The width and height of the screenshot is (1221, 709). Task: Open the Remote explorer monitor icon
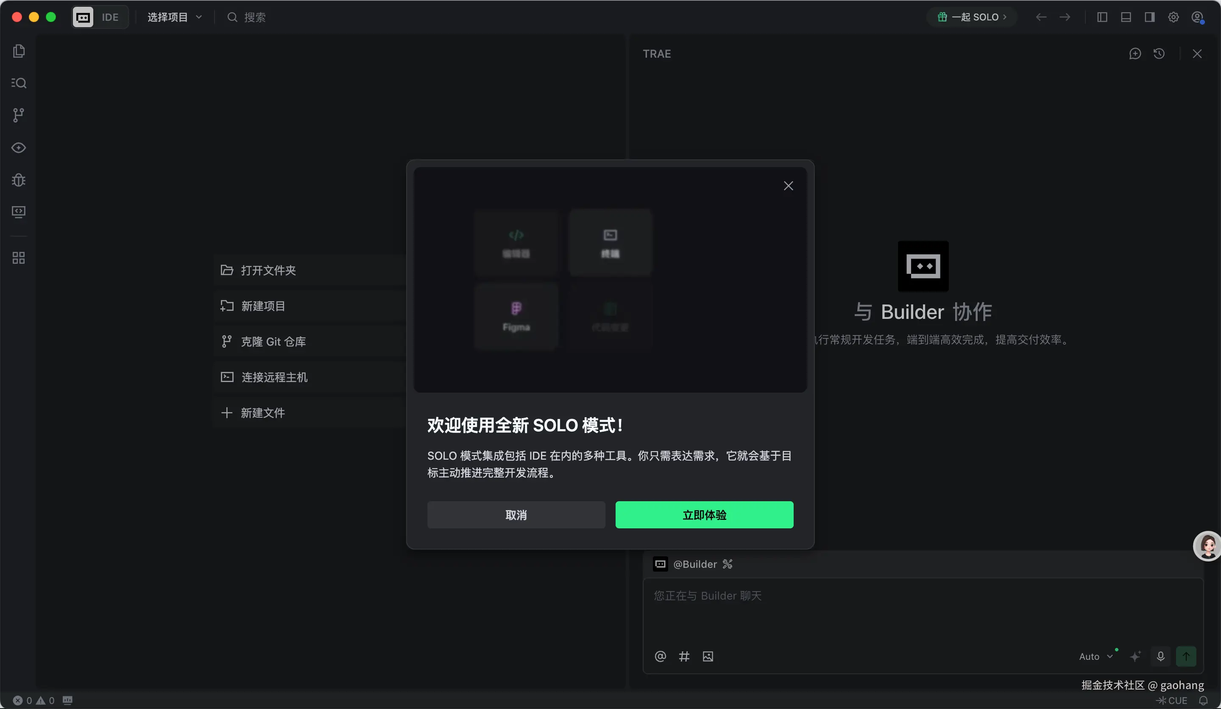pos(19,212)
